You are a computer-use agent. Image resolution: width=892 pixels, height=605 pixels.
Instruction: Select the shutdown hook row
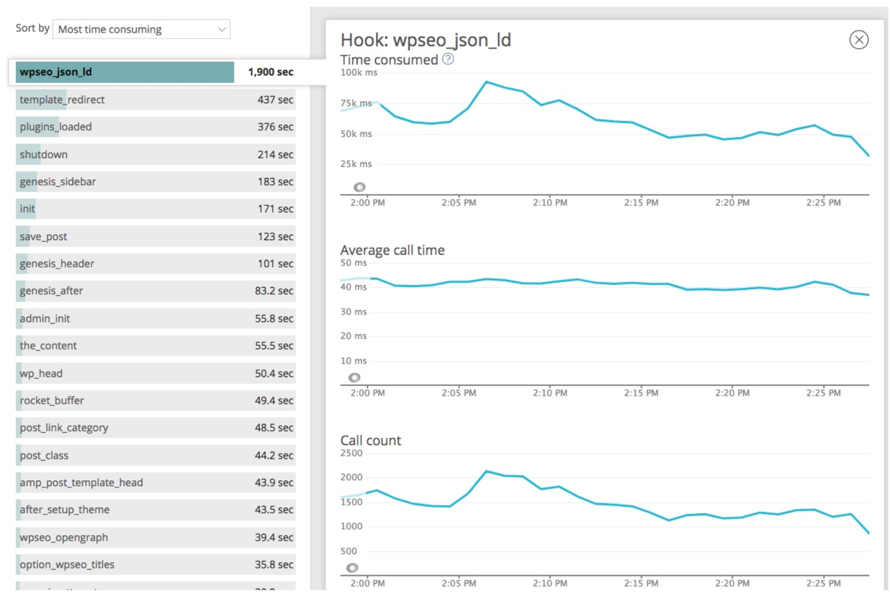(155, 154)
